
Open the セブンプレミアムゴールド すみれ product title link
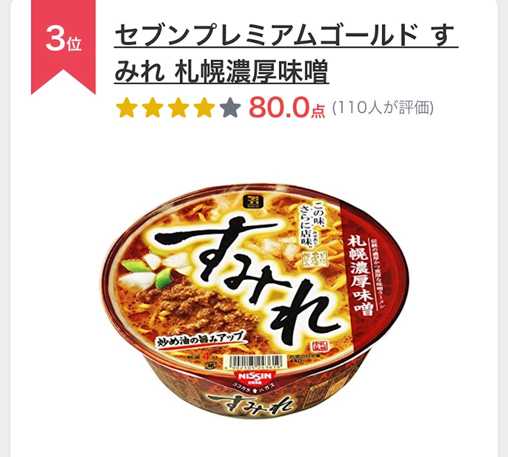[287, 54]
